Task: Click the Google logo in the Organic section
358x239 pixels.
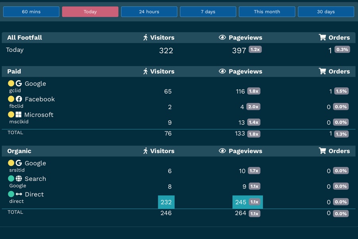Action: point(19,163)
